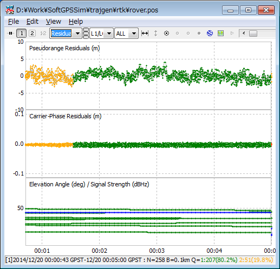Open the File menu

(x=14, y=22)
